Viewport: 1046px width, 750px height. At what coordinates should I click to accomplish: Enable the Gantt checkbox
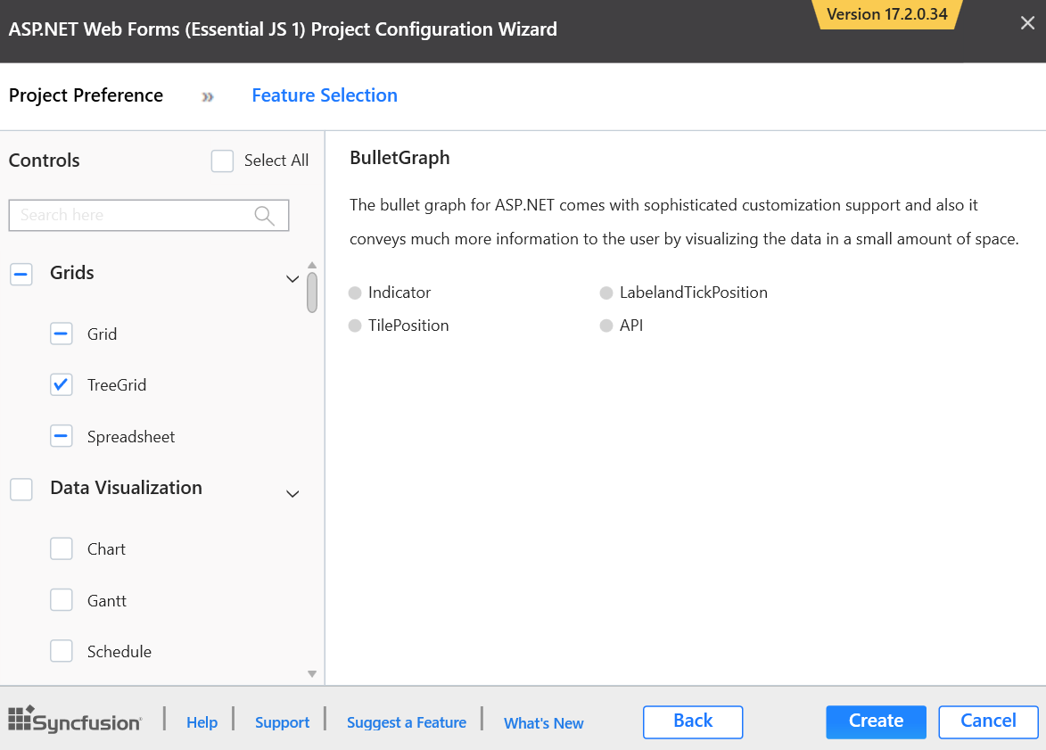point(62,600)
